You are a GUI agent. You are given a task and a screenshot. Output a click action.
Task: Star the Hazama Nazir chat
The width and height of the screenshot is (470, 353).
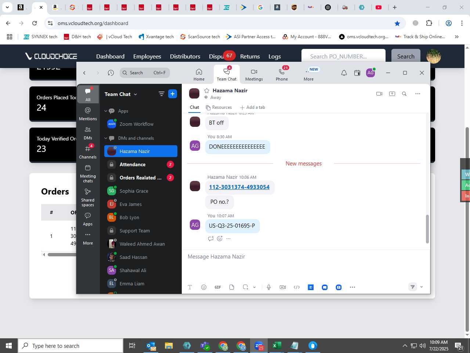207,90
